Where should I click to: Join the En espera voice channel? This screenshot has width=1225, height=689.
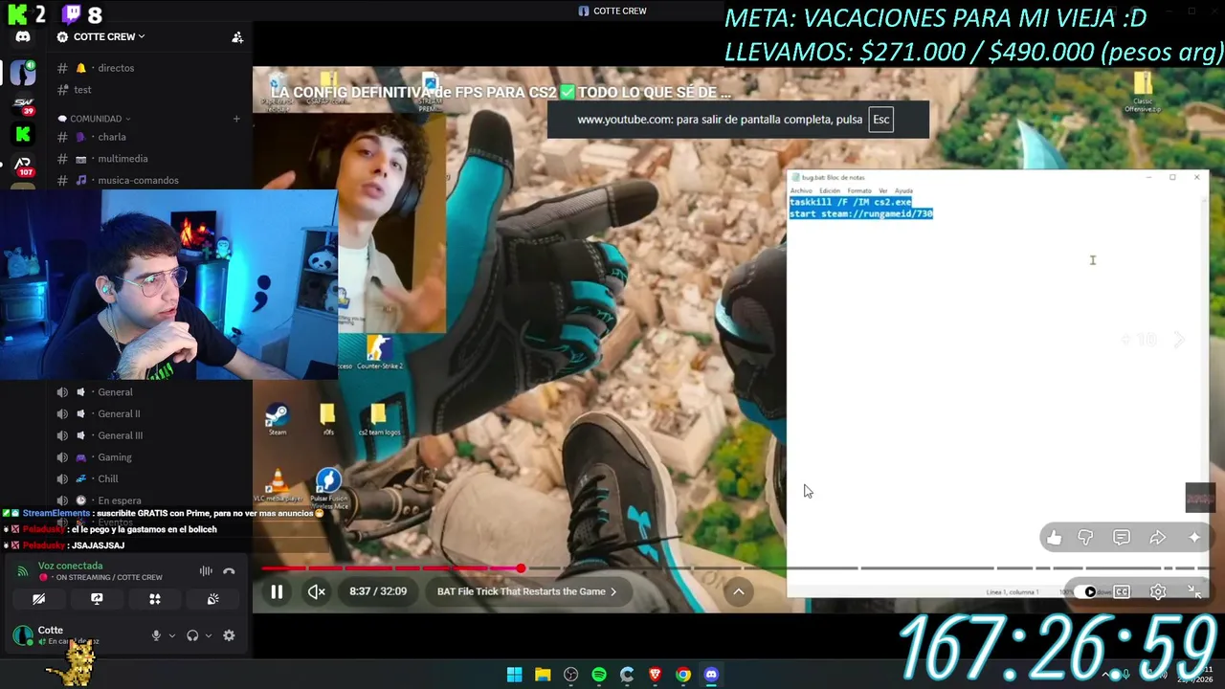[x=120, y=500]
